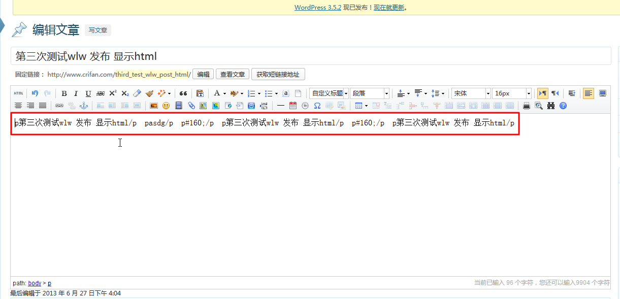Screen dimensions: 620x299
Task: Open preview magnifier icon
Action: pyautogui.click(x=539, y=106)
